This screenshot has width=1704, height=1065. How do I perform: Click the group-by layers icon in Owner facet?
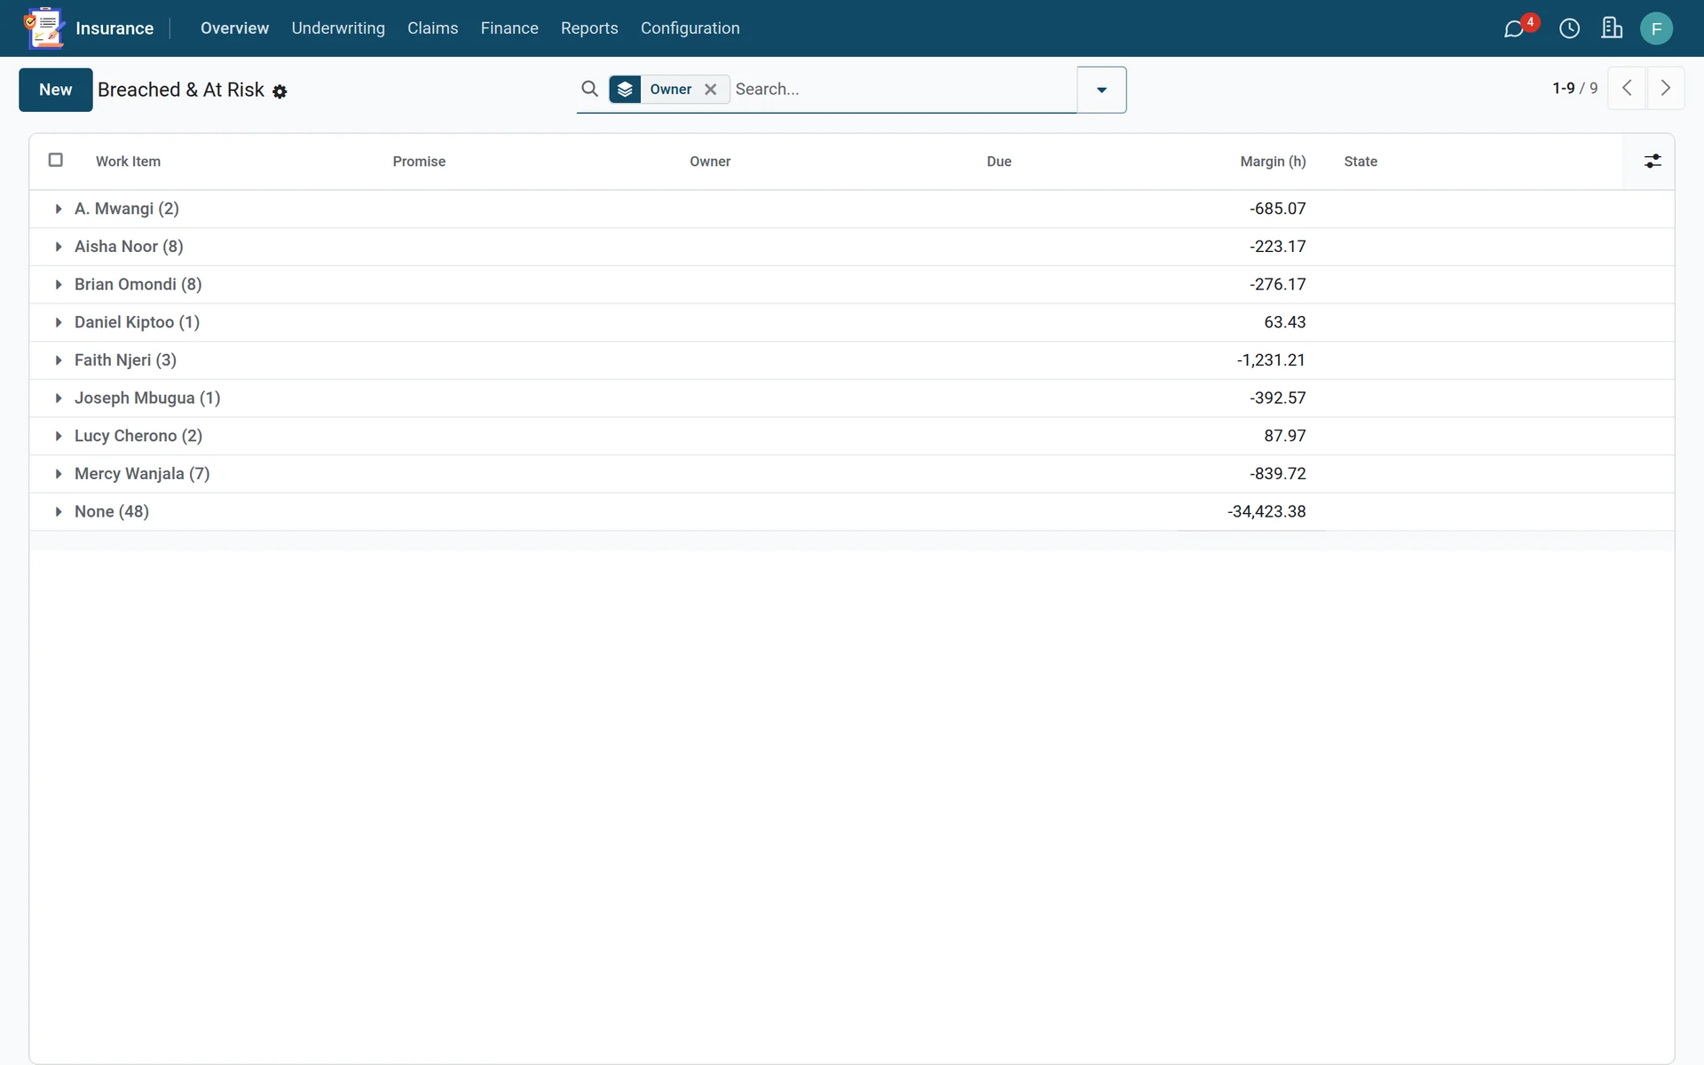click(x=625, y=89)
